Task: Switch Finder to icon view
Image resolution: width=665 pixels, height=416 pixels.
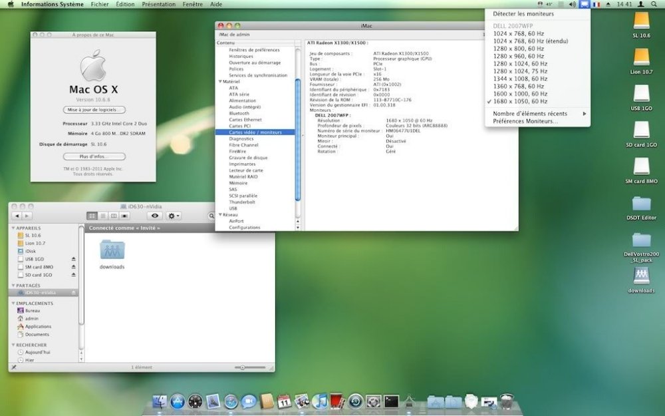Action: pyautogui.click(x=92, y=216)
